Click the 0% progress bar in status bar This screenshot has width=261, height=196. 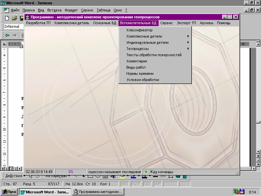[x=71, y=172]
